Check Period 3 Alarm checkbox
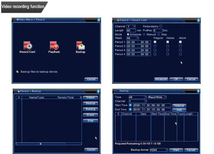 point(180,50)
